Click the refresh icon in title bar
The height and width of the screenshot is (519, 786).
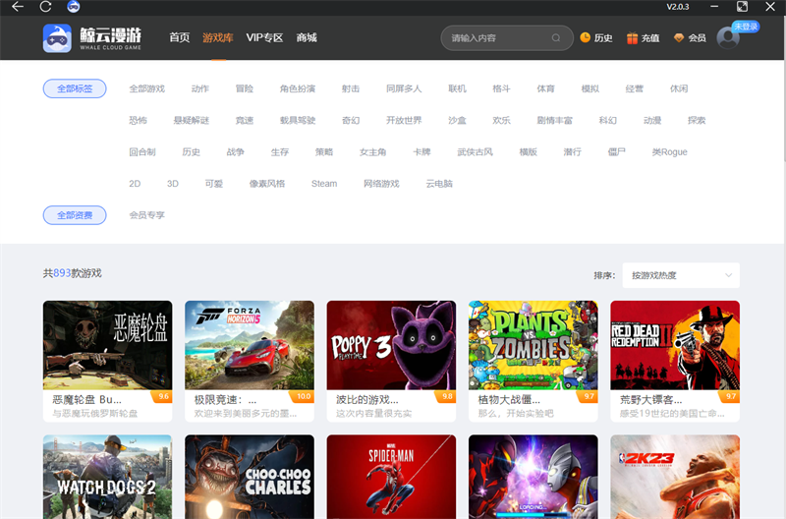pos(45,7)
